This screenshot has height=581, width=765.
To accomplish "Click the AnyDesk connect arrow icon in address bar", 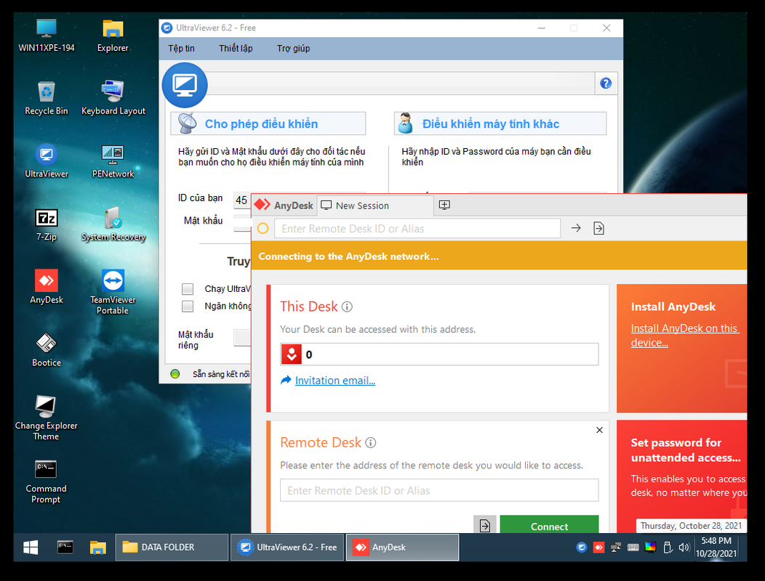I will pos(576,228).
